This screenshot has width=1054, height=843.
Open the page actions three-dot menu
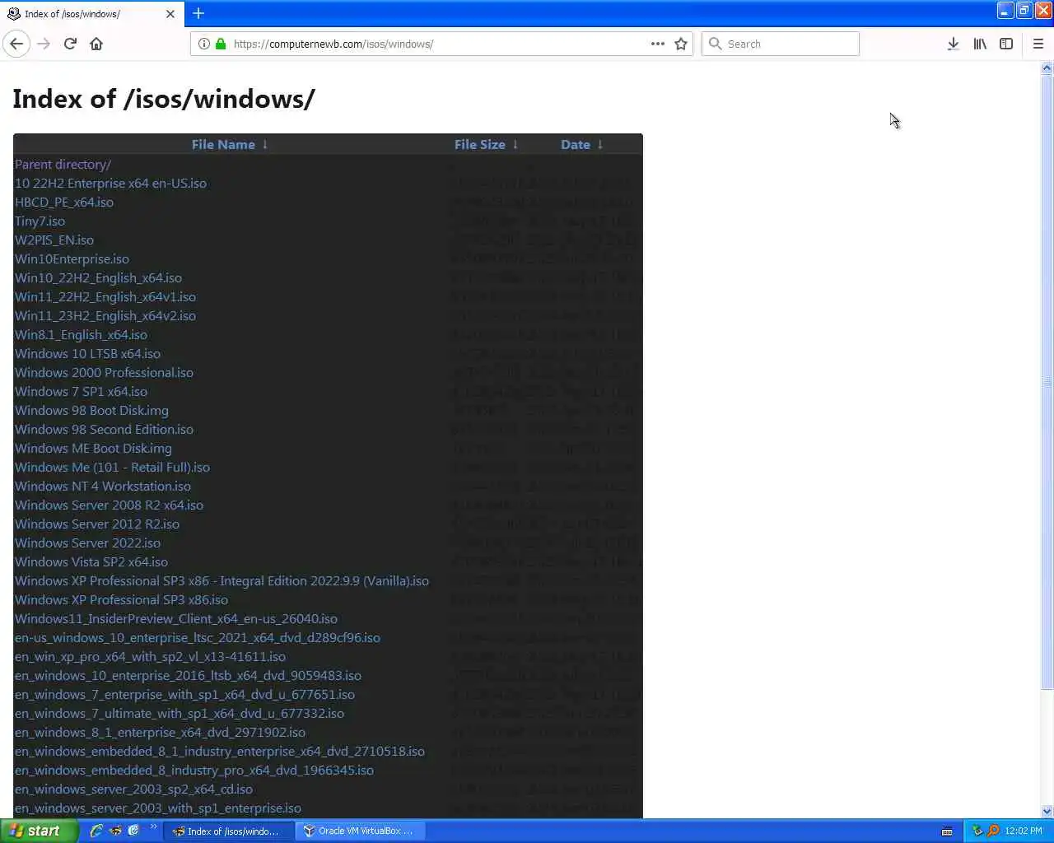tap(657, 44)
